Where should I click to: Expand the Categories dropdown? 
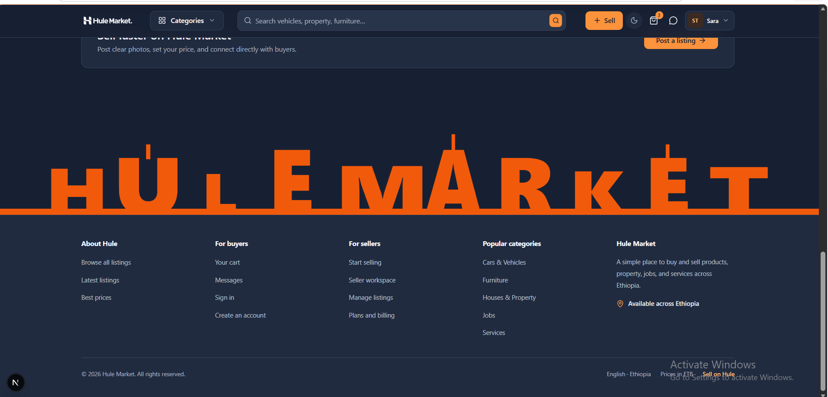(187, 20)
